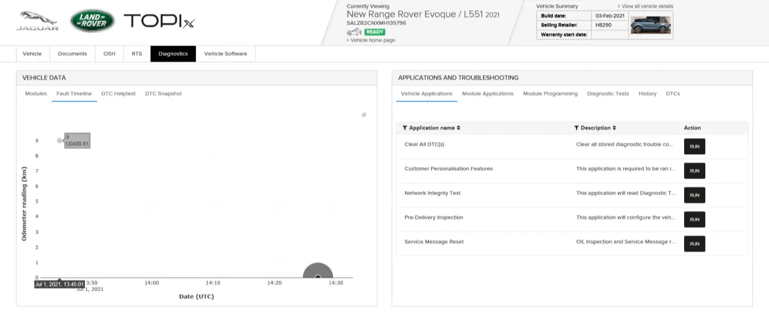
Task: Click the TOPIx logo
Action: 159,22
